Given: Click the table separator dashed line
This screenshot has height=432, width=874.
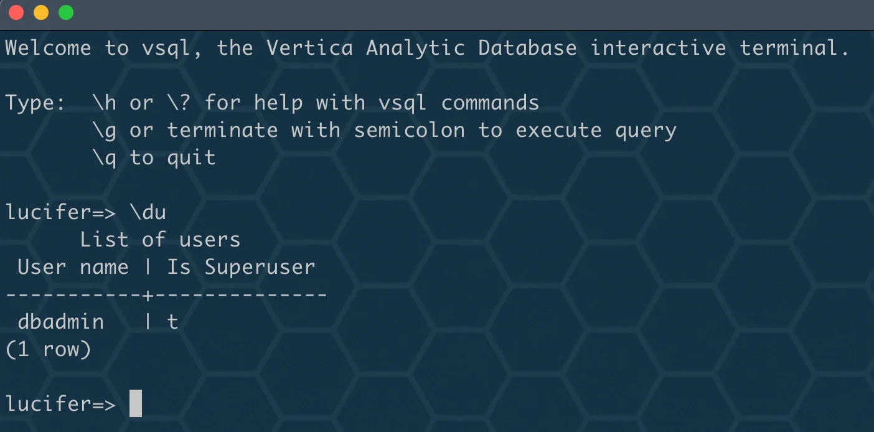Looking at the screenshot, I should click(166, 294).
